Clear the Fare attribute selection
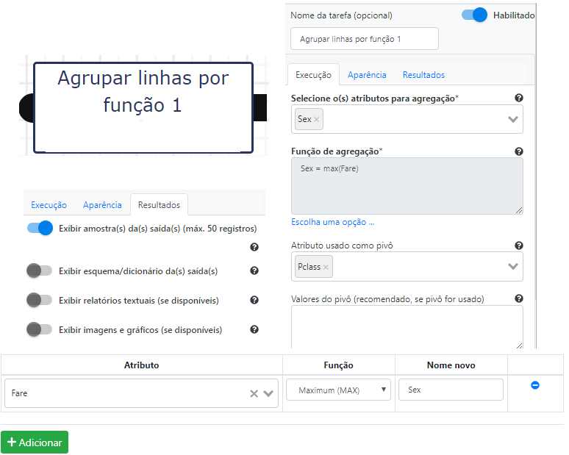 tap(254, 394)
